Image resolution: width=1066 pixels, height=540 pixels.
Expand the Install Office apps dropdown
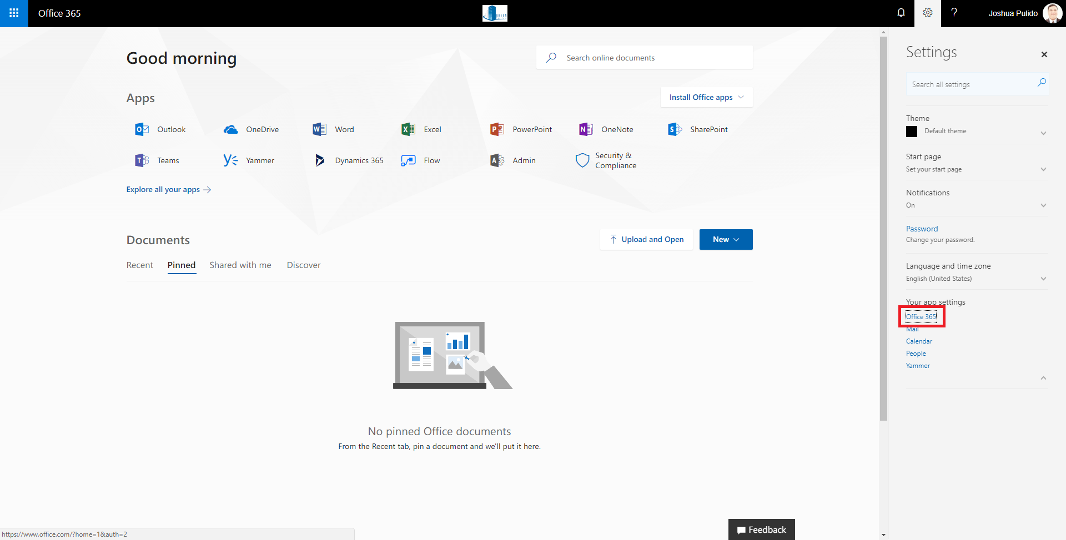(706, 97)
